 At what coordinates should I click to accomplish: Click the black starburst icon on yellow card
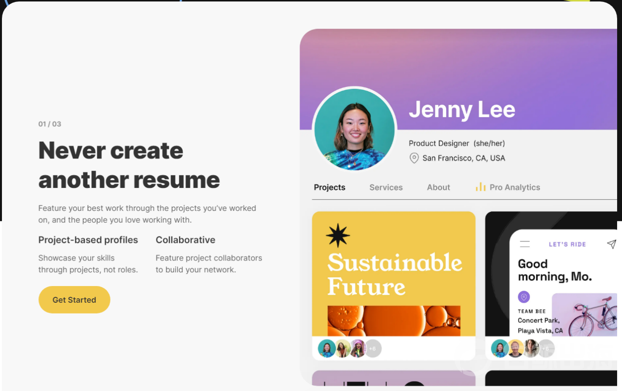(x=338, y=235)
